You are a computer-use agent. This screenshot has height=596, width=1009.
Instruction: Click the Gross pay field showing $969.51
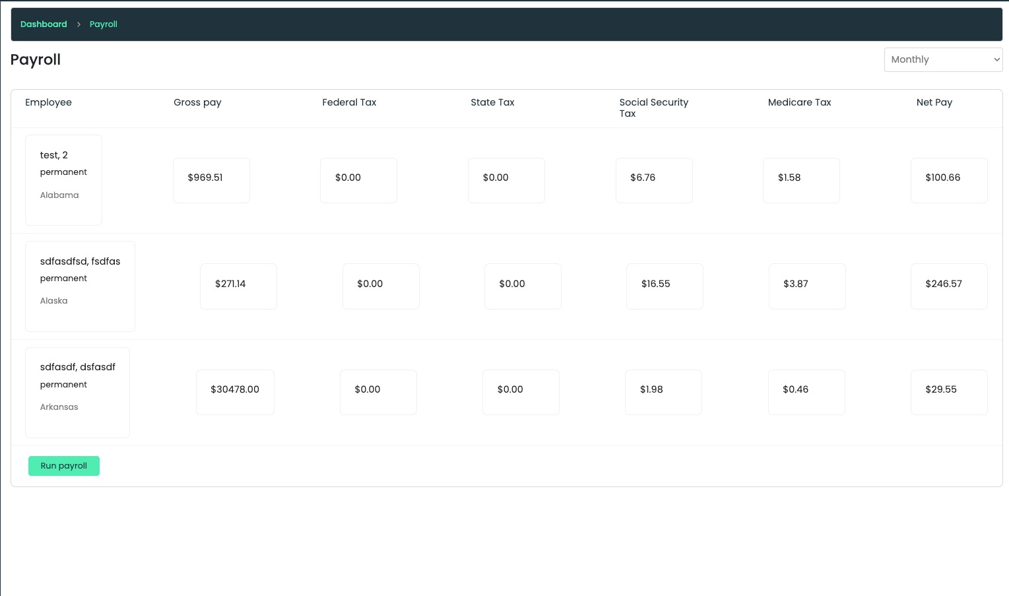pos(211,180)
